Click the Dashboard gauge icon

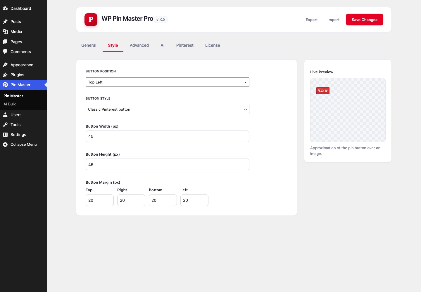5,8
